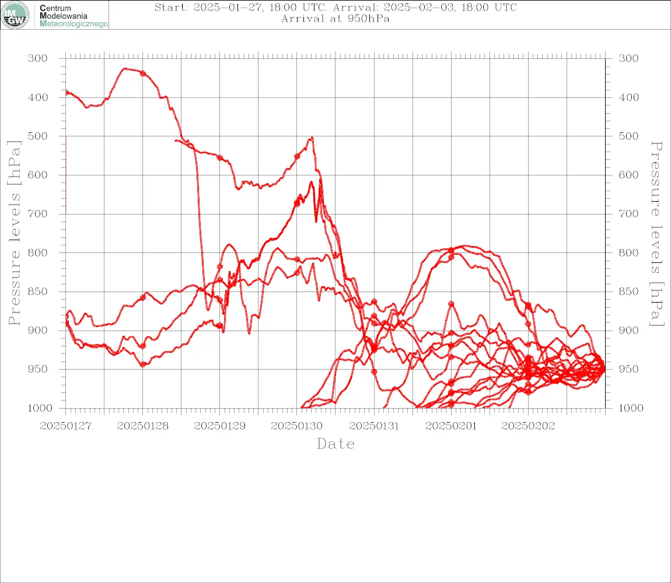This screenshot has height=583, width=671.
Task: Click the left axis value 400
Action: [x=38, y=97]
